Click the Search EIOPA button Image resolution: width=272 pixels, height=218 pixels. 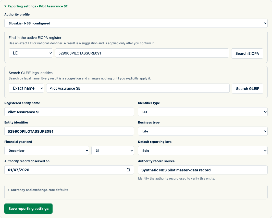pyautogui.click(x=247, y=53)
